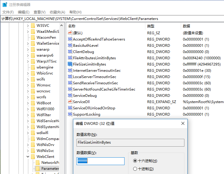Select the wcifs tree item
This screenshot has width=224, height=174.
(41, 79)
